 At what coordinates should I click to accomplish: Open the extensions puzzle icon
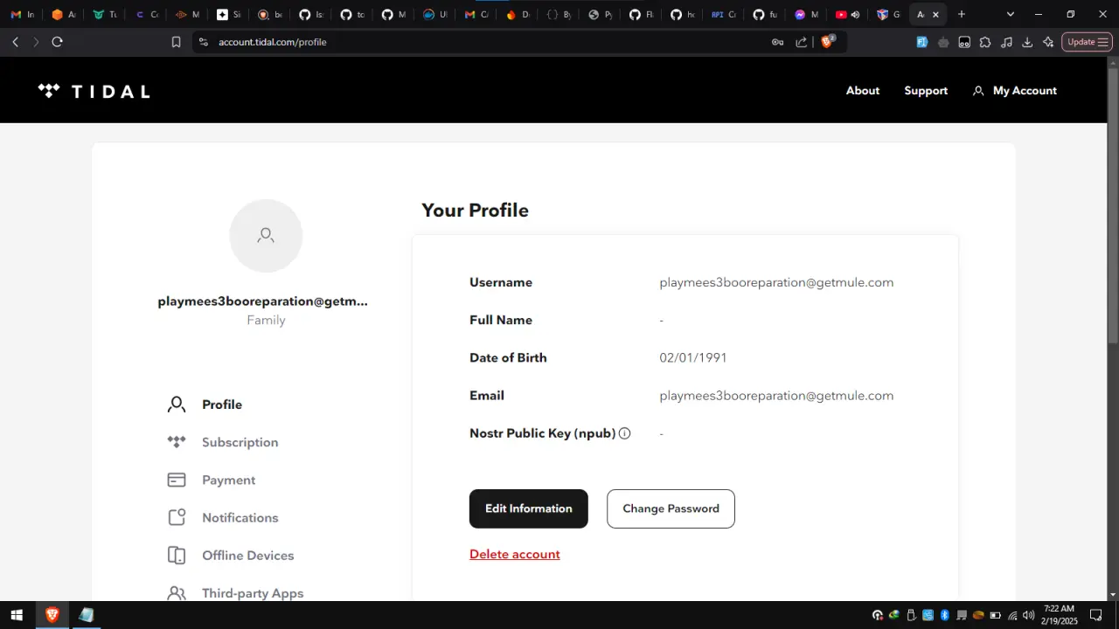click(985, 42)
